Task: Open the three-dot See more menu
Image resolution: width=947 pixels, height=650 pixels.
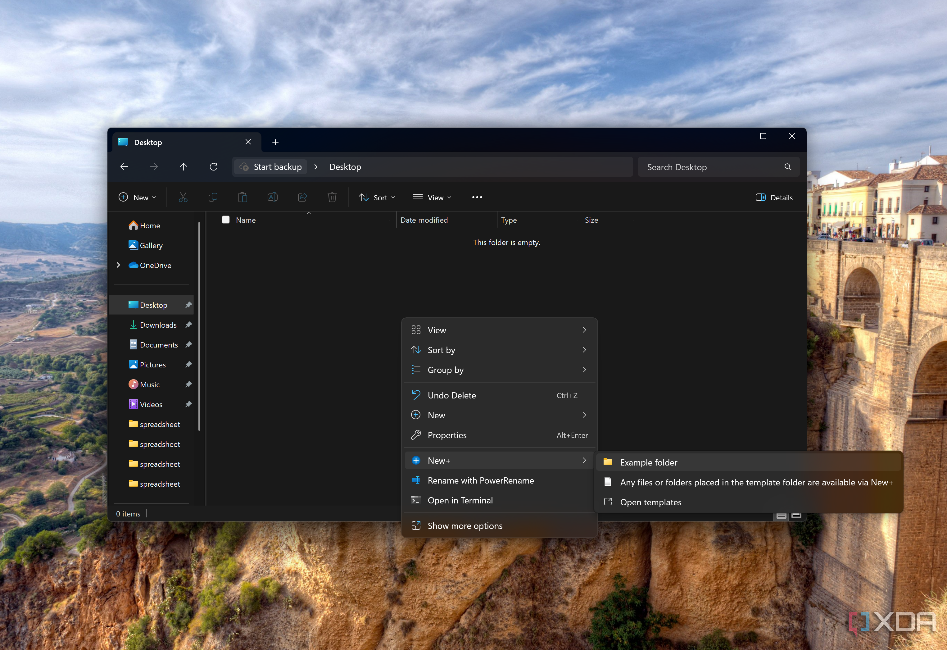Action: click(x=477, y=198)
